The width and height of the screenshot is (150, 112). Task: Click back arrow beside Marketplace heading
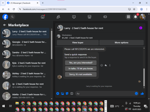coord(5,25)
